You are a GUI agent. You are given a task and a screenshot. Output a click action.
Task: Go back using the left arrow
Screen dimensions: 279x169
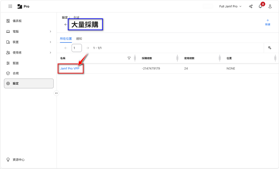(x=66, y=24)
